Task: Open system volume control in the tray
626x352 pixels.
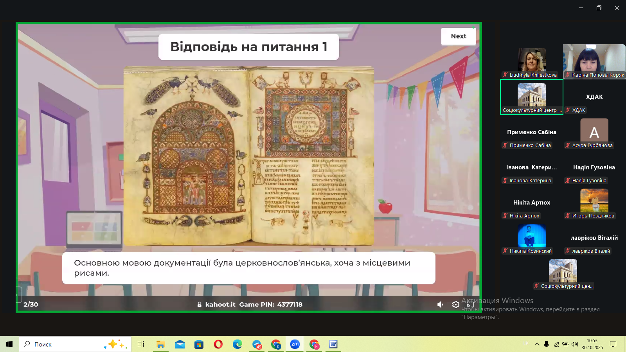Action: tap(574, 344)
